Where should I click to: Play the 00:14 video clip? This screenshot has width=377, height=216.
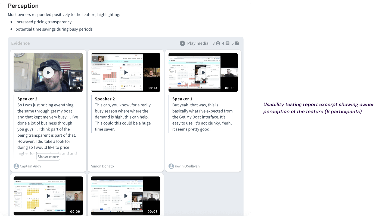[x=126, y=73]
